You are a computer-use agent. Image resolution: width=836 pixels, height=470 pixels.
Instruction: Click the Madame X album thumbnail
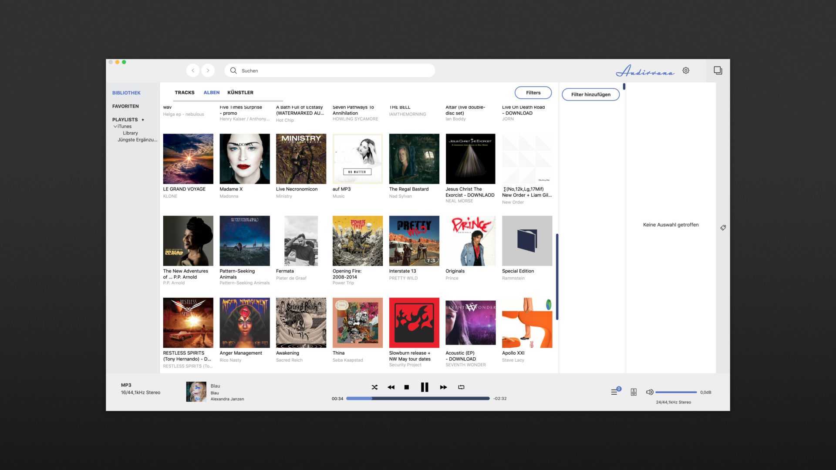(x=244, y=158)
